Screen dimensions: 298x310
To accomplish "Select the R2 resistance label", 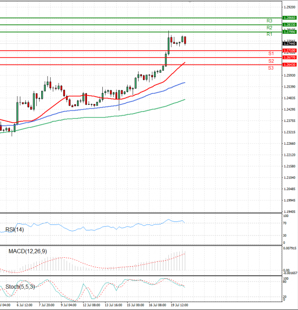I will [269, 28].
